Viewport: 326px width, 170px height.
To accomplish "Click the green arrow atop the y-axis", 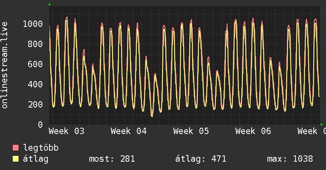I will pyautogui.click(x=49, y=4).
